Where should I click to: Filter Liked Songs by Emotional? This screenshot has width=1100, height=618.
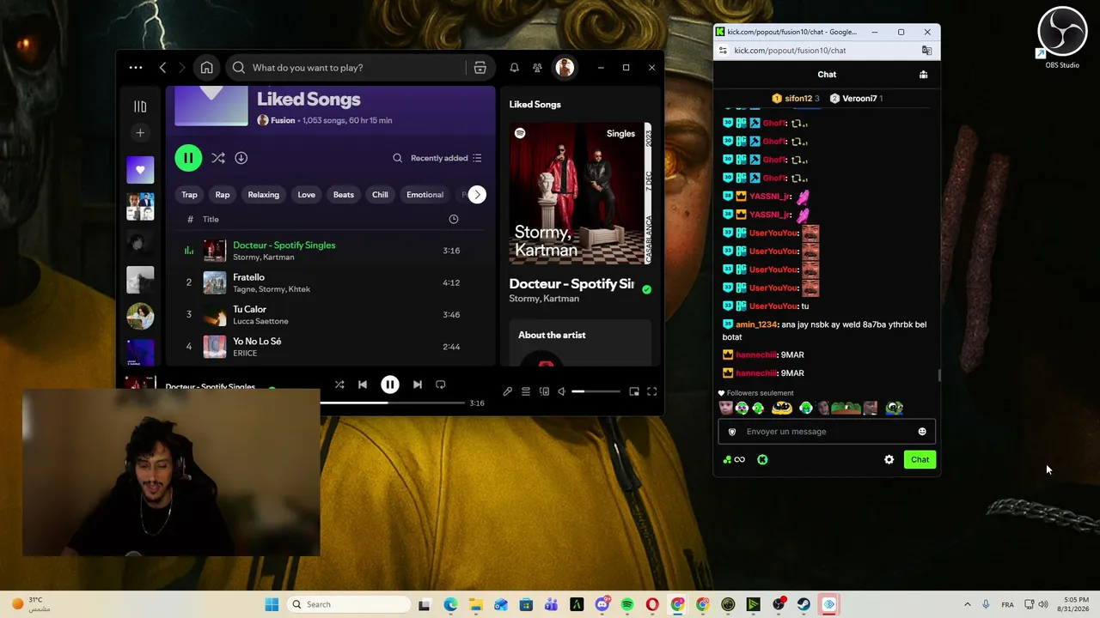click(x=425, y=195)
